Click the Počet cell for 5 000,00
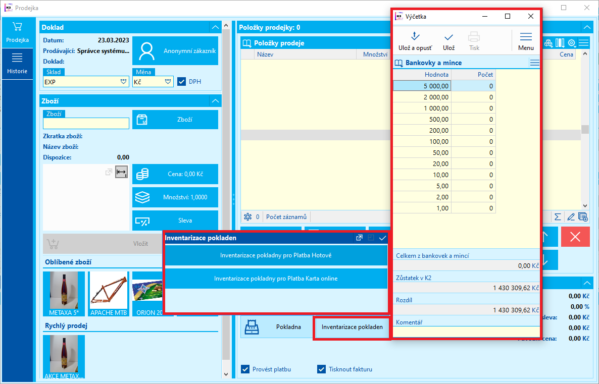Screen dimensions: 599x384 pyautogui.click(x=473, y=86)
